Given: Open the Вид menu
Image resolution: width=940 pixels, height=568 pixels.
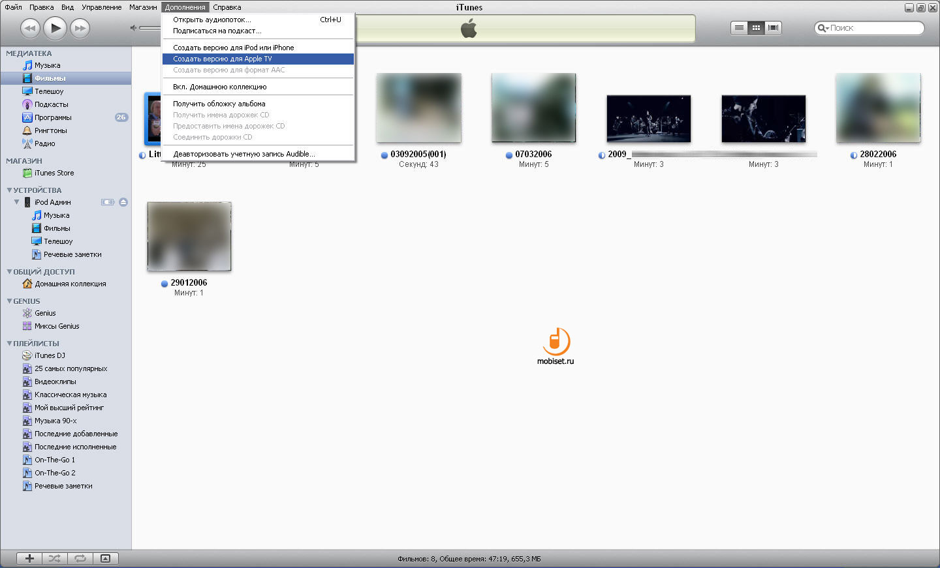Looking at the screenshot, I should click(x=67, y=7).
